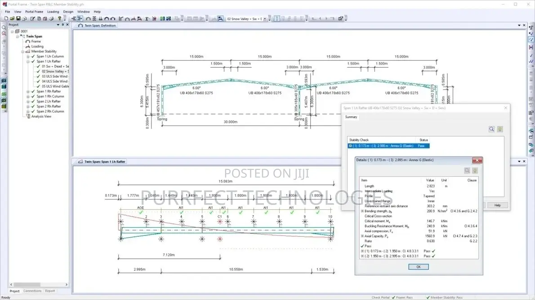Select the Twin Span tree node
This screenshot has height=300, width=535.
pyautogui.click(x=34, y=36)
